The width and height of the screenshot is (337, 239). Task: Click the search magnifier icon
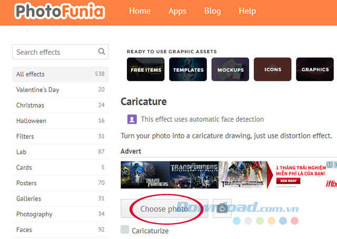coord(102,52)
